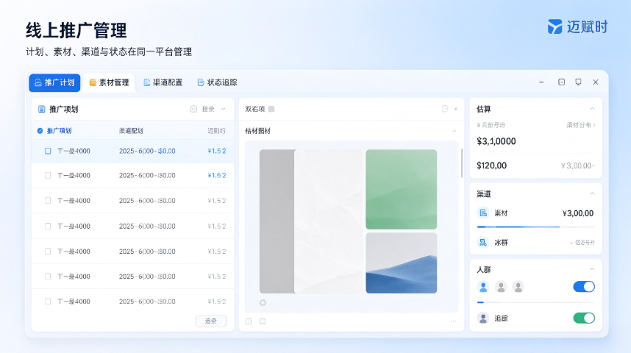Select the blue dune thumbnail
Screen dimensions: 631x353
[402, 263]
